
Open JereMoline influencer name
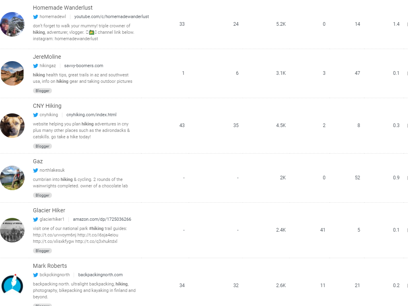pyautogui.click(x=47, y=57)
